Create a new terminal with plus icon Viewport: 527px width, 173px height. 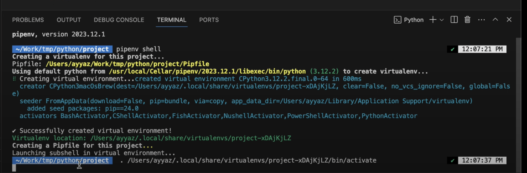[x=433, y=20]
